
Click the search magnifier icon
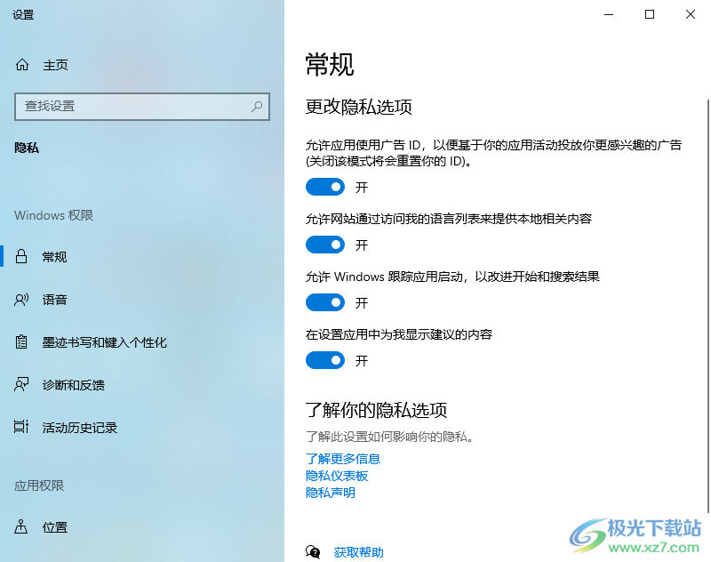click(257, 106)
